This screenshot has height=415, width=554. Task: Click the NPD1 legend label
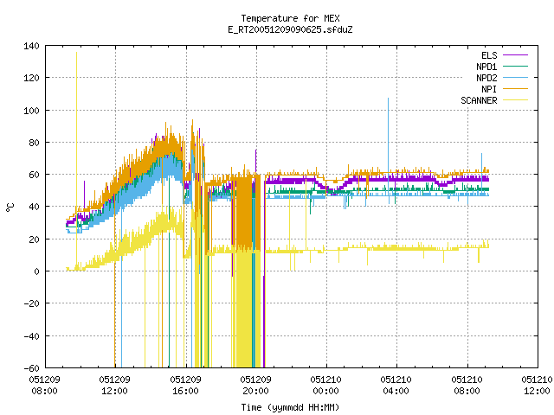pos(486,67)
